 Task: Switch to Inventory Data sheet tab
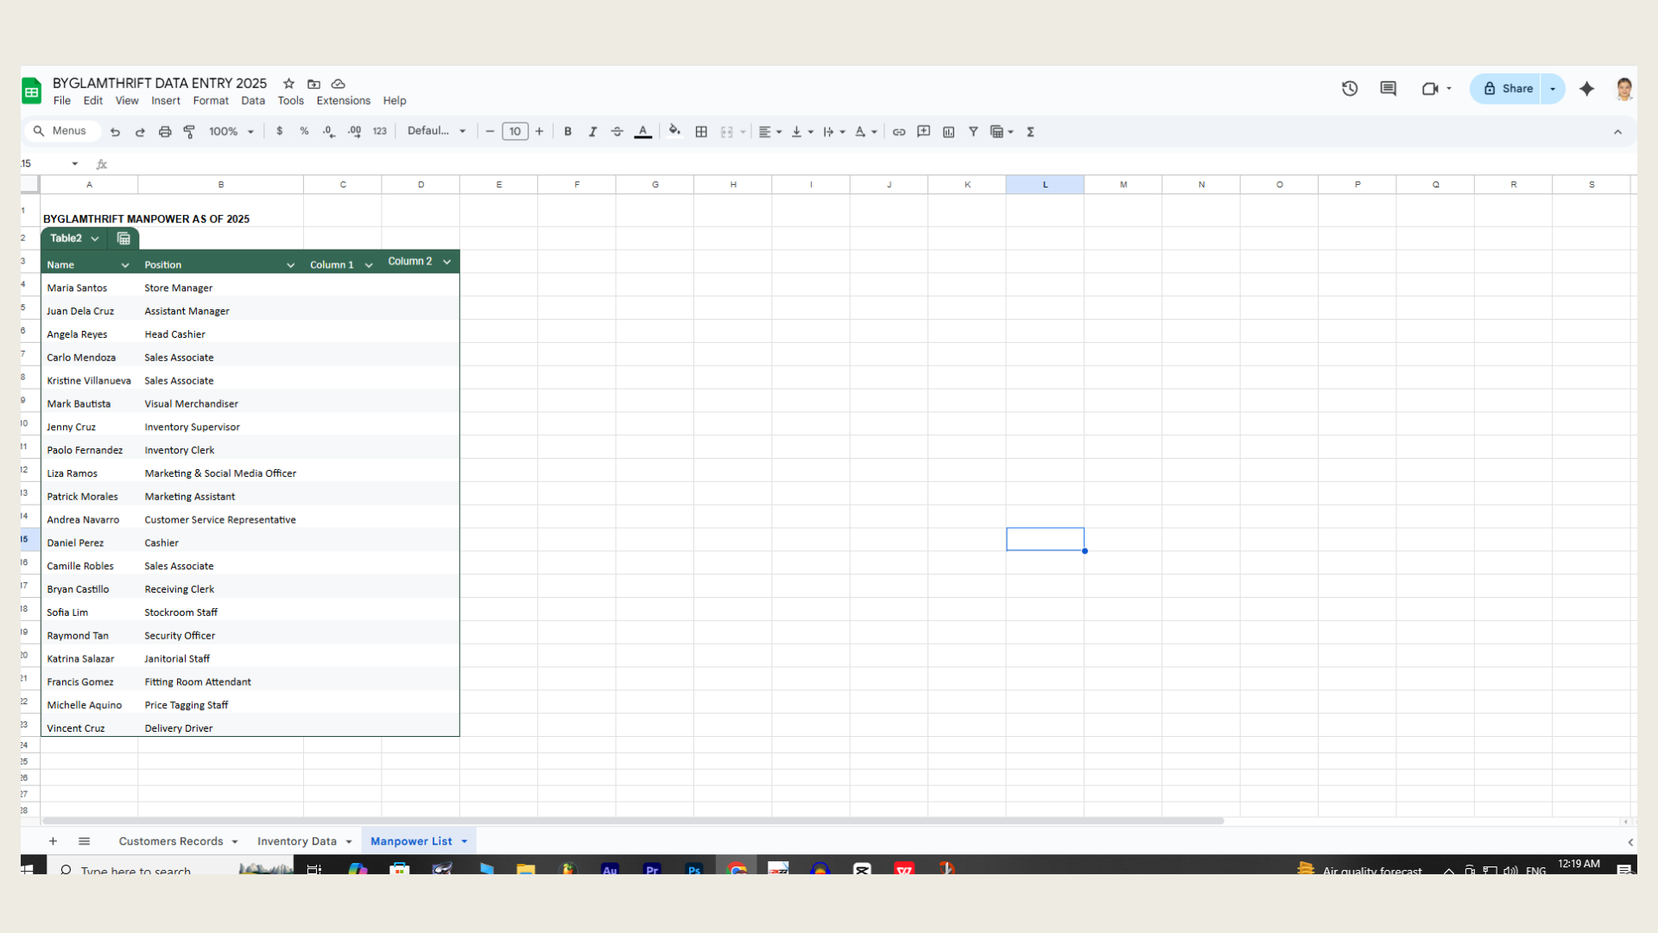point(296,841)
